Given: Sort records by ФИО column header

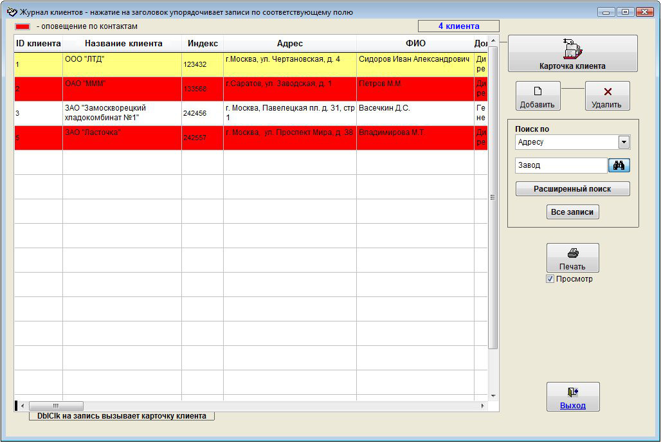Looking at the screenshot, I should pos(415,44).
